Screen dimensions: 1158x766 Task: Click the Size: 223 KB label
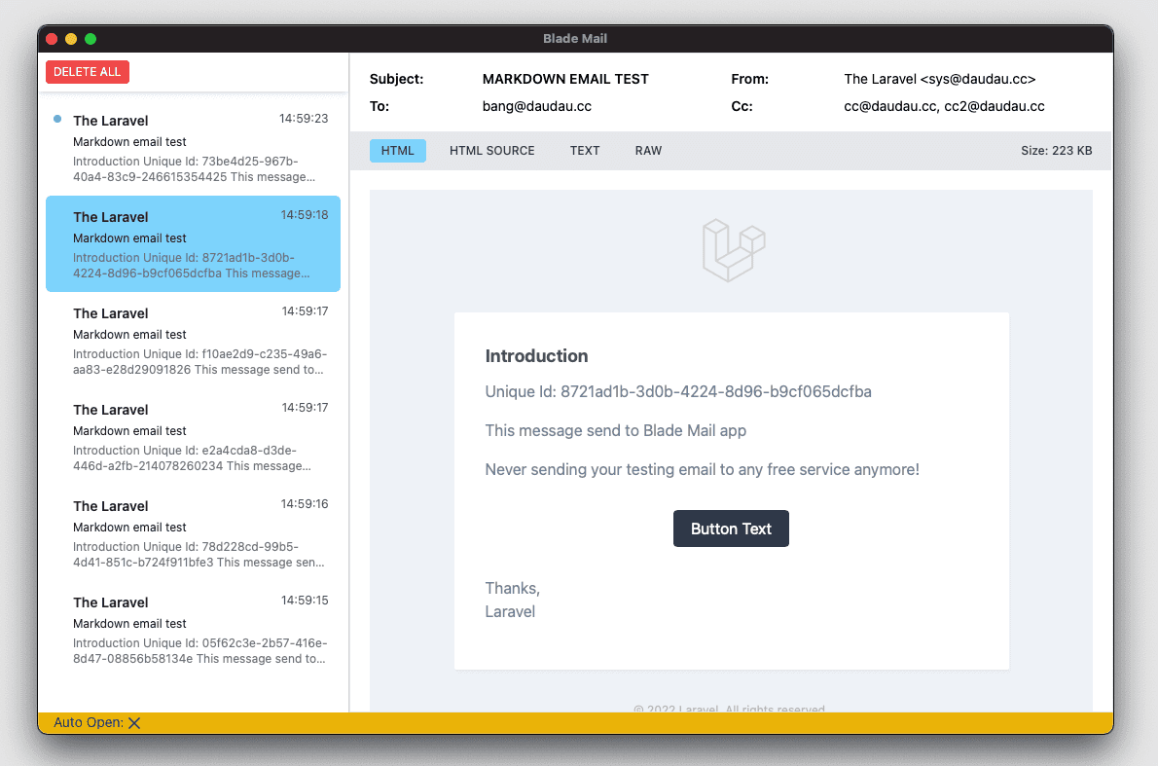pos(1056,151)
